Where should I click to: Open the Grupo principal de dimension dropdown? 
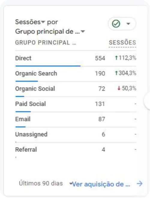pyautogui.click(x=83, y=31)
